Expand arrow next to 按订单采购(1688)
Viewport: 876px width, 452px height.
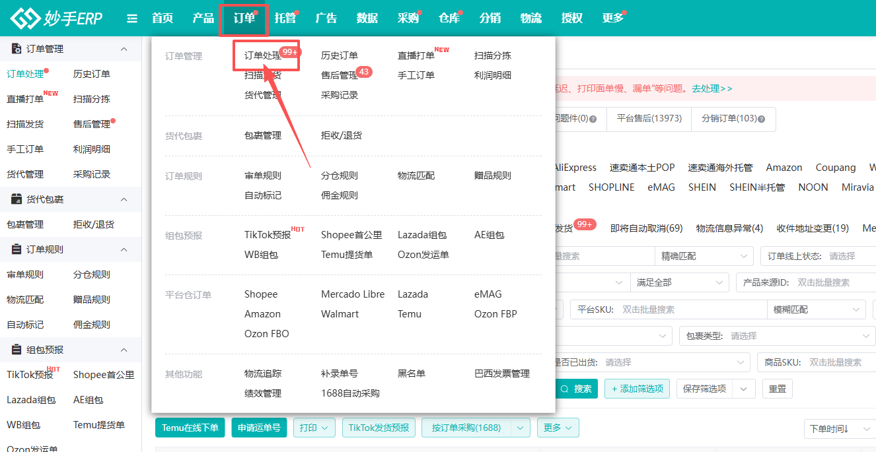tap(521, 428)
